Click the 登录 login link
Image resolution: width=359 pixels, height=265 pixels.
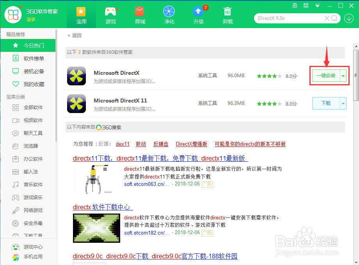tap(31, 19)
